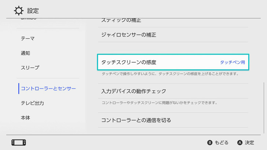Open ジャイロセンサーの補正
267x150 pixels.
pyautogui.click(x=173, y=35)
